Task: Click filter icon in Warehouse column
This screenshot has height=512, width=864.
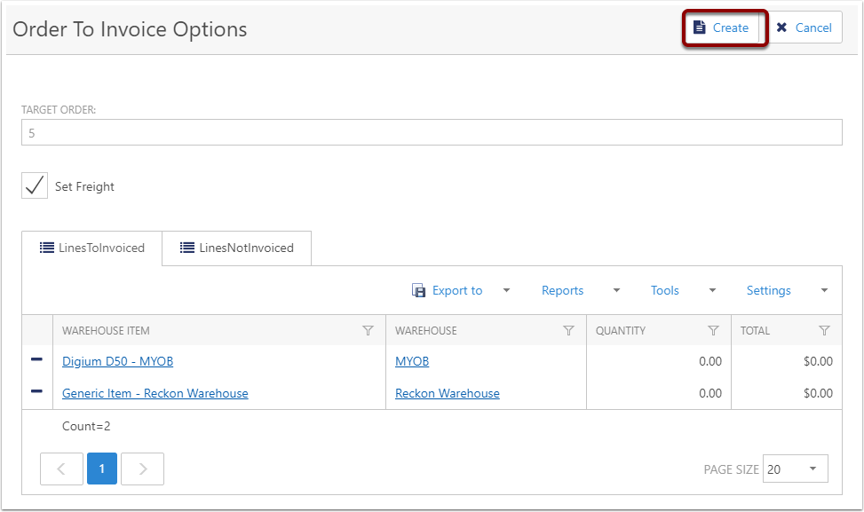Action: (x=569, y=331)
